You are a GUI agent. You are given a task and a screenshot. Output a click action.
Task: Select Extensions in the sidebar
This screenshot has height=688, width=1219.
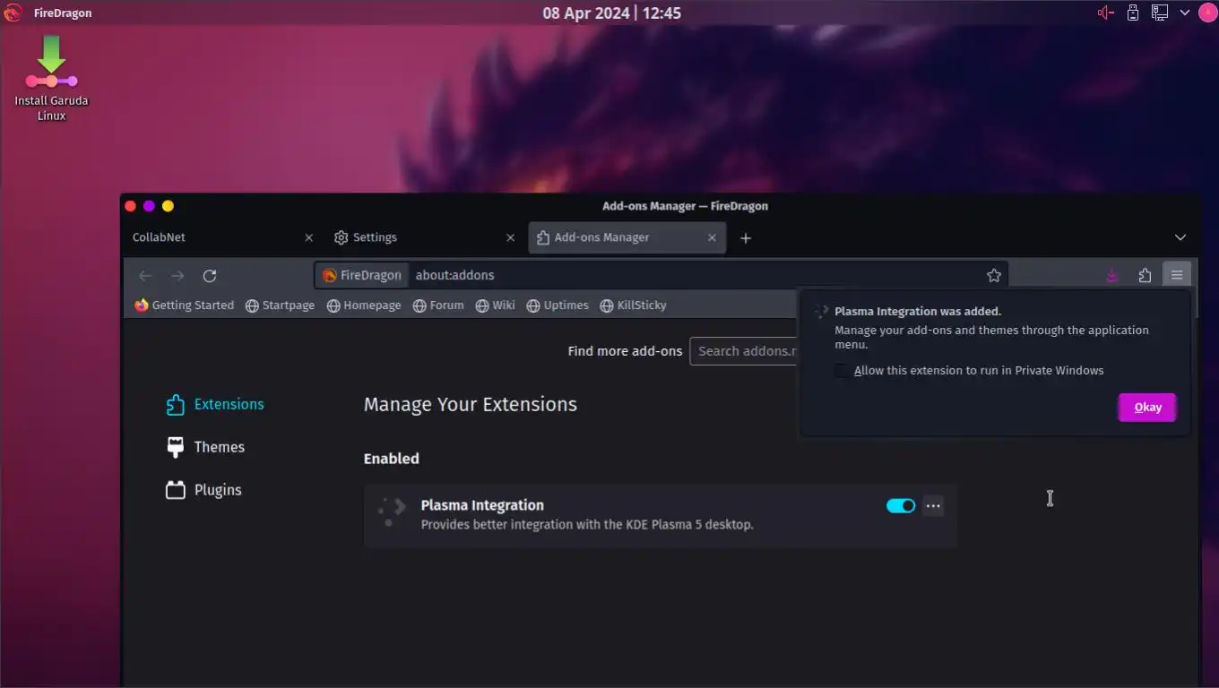click(x=215, y=404)
